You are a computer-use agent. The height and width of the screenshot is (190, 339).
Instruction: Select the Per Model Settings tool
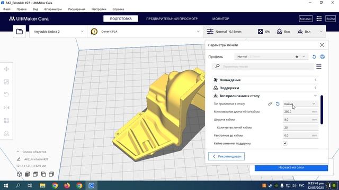(x=6, y=120)
